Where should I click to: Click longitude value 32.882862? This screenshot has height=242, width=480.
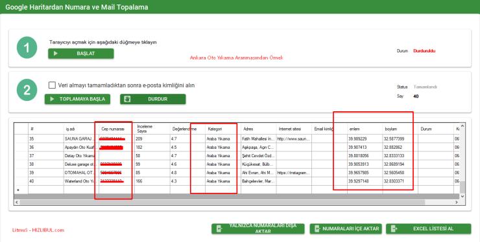[400, 148]
